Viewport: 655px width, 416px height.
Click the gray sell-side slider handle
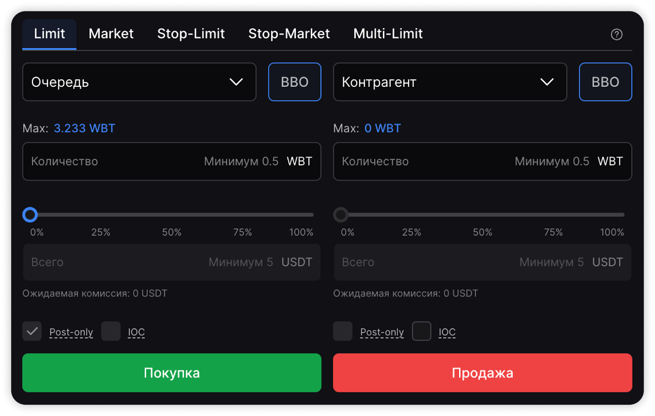[x=341, y=215]
